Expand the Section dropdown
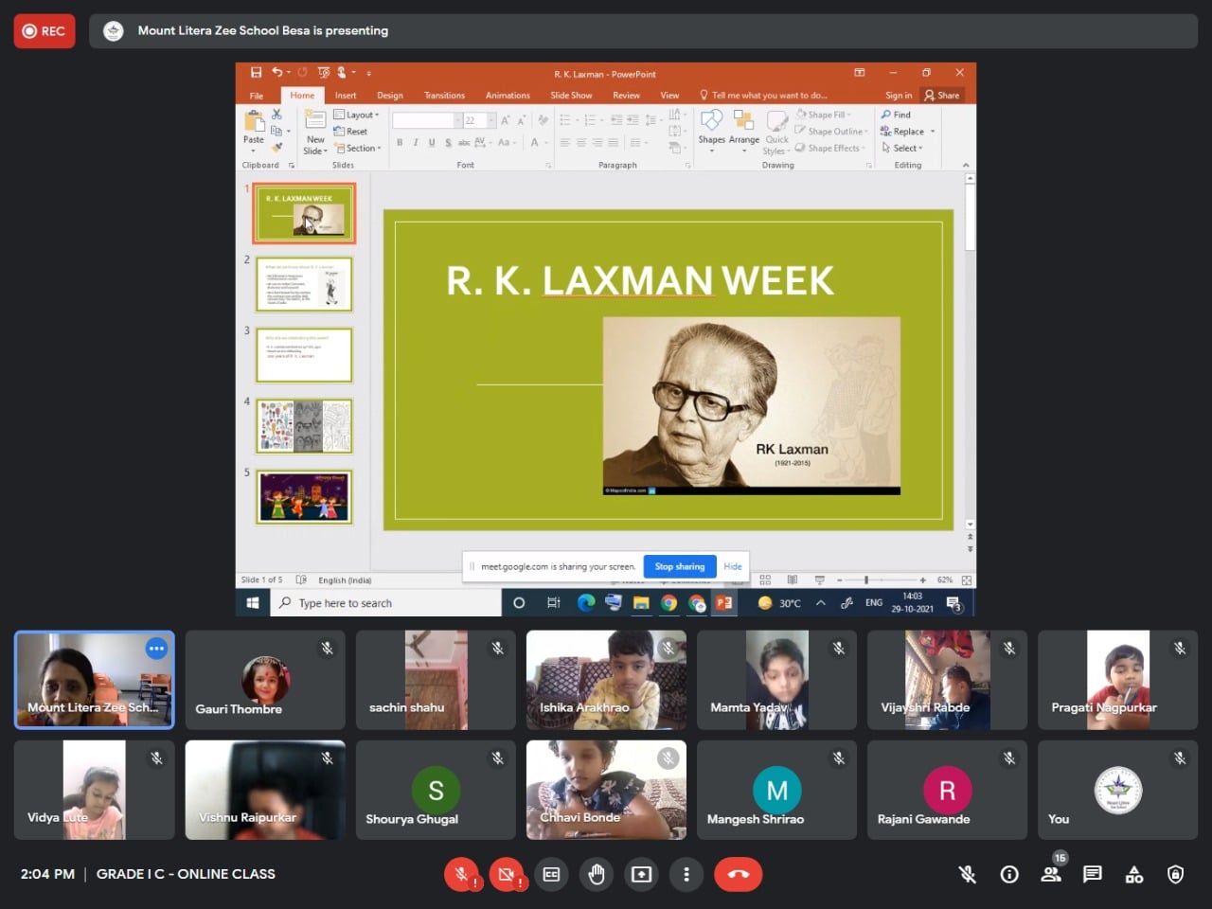Viewport: 1212px width, 909px height. point(358,149)
